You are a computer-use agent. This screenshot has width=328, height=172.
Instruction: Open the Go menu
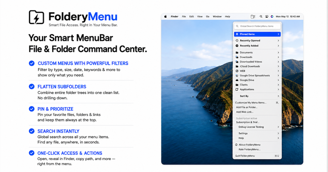(208, 16)
